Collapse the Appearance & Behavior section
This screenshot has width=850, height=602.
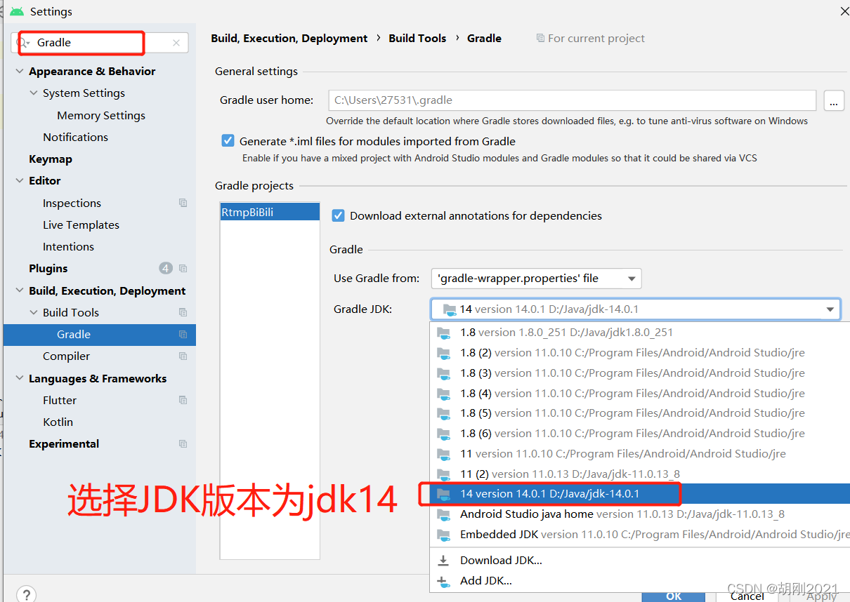tap(20, 71)
